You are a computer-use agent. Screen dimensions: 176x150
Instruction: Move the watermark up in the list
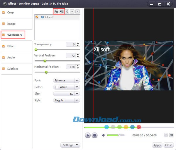(x=72, y=11)
